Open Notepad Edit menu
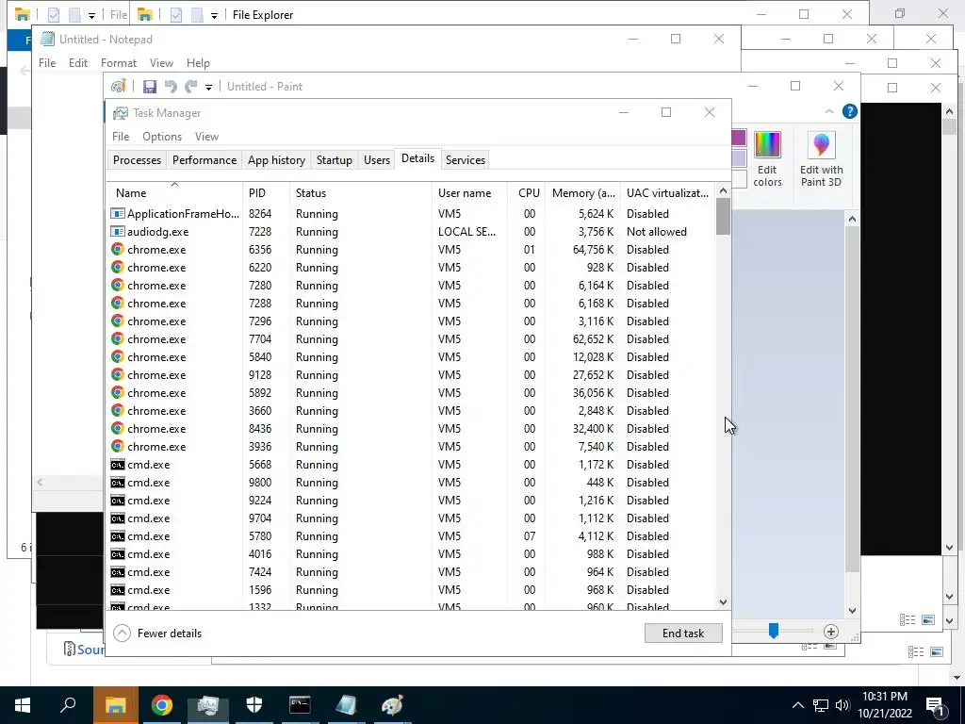 point(77,63)
